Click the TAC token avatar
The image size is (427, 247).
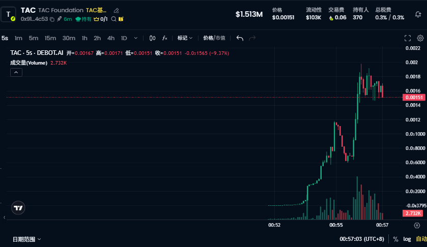(x=9, y=14)
